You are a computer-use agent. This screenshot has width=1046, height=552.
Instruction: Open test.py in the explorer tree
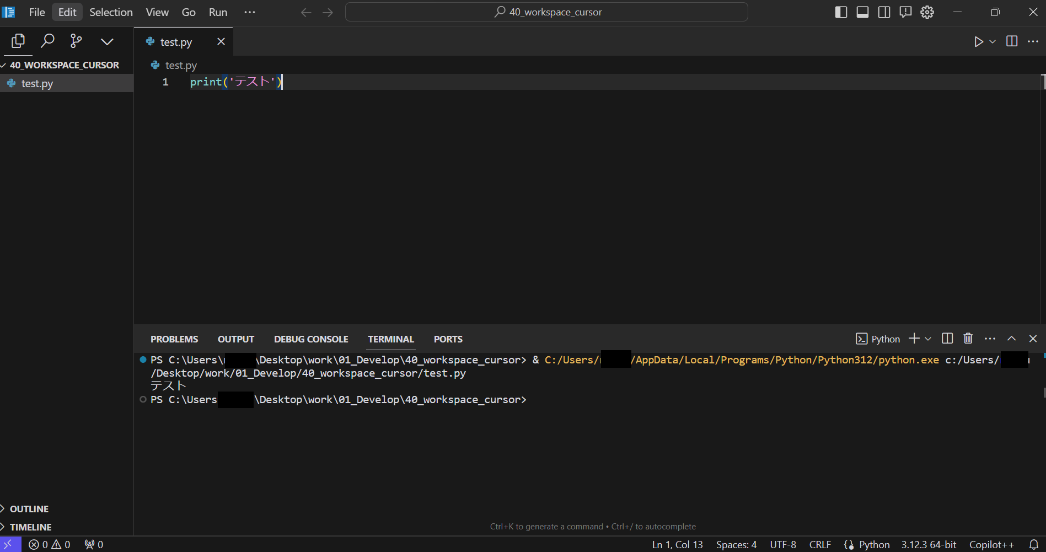click(x=67, y=83)
